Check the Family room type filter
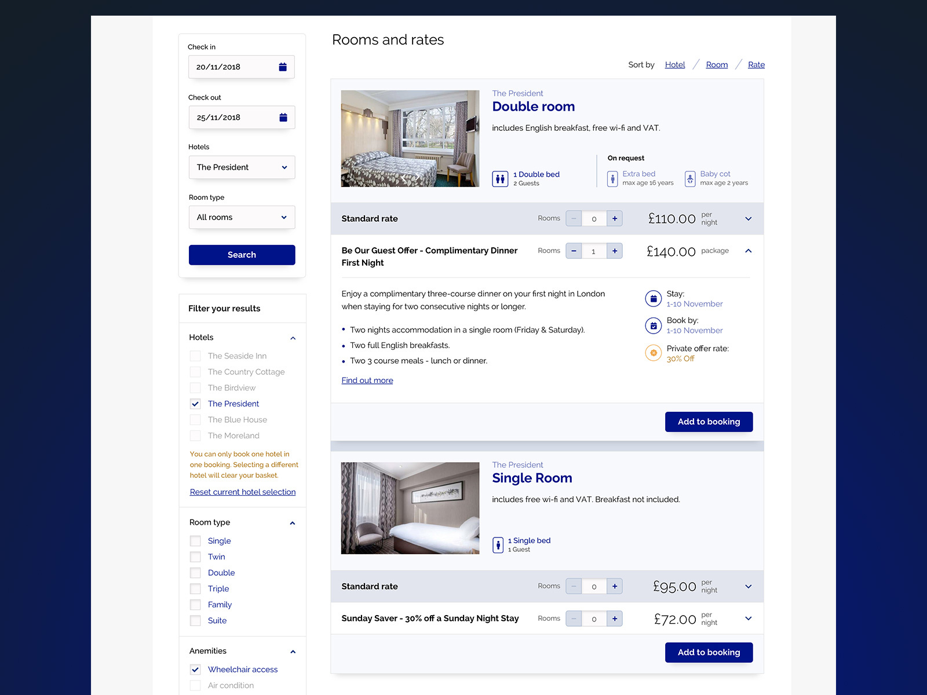927x695 pixels. [x=195, y=605]
